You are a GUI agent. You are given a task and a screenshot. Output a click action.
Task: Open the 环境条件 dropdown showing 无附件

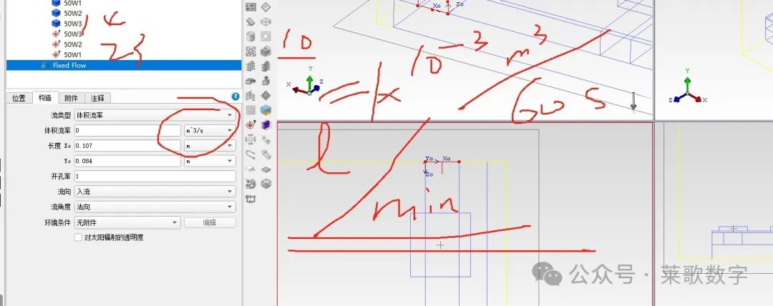[x=127, y=222]
